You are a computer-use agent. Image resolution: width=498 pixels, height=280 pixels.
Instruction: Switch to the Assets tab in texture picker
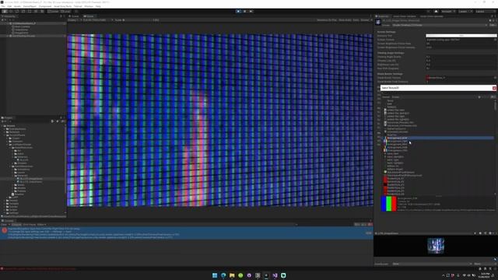386,96
